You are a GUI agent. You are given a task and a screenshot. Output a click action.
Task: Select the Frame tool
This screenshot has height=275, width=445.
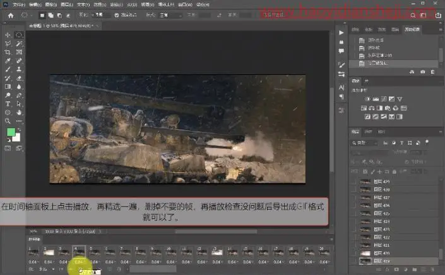[x=19, y=52]
